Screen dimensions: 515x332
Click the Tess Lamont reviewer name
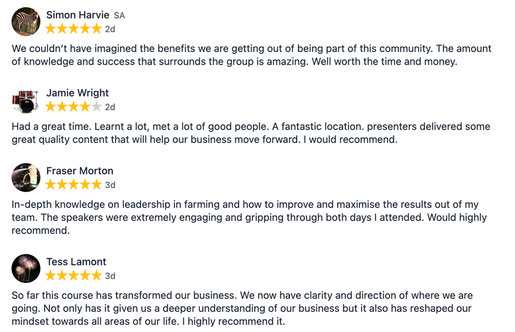point(76,262)
